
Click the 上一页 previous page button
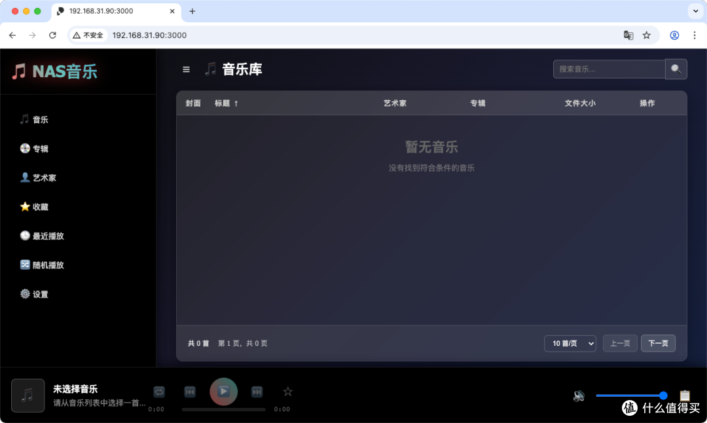point(620,343)
